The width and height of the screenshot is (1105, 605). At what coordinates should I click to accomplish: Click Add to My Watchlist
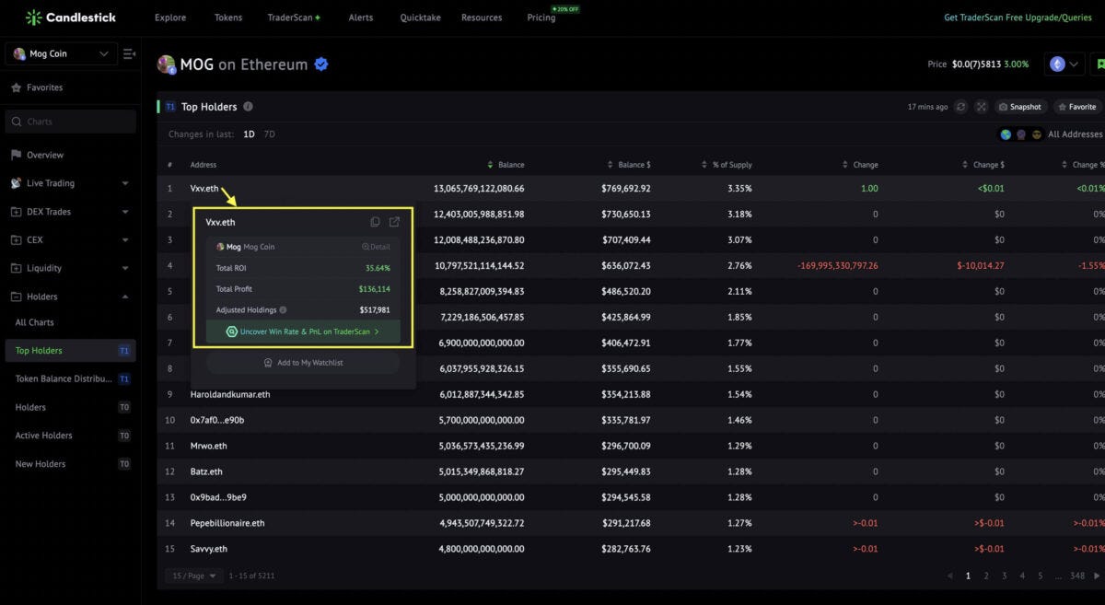point(301,361)
